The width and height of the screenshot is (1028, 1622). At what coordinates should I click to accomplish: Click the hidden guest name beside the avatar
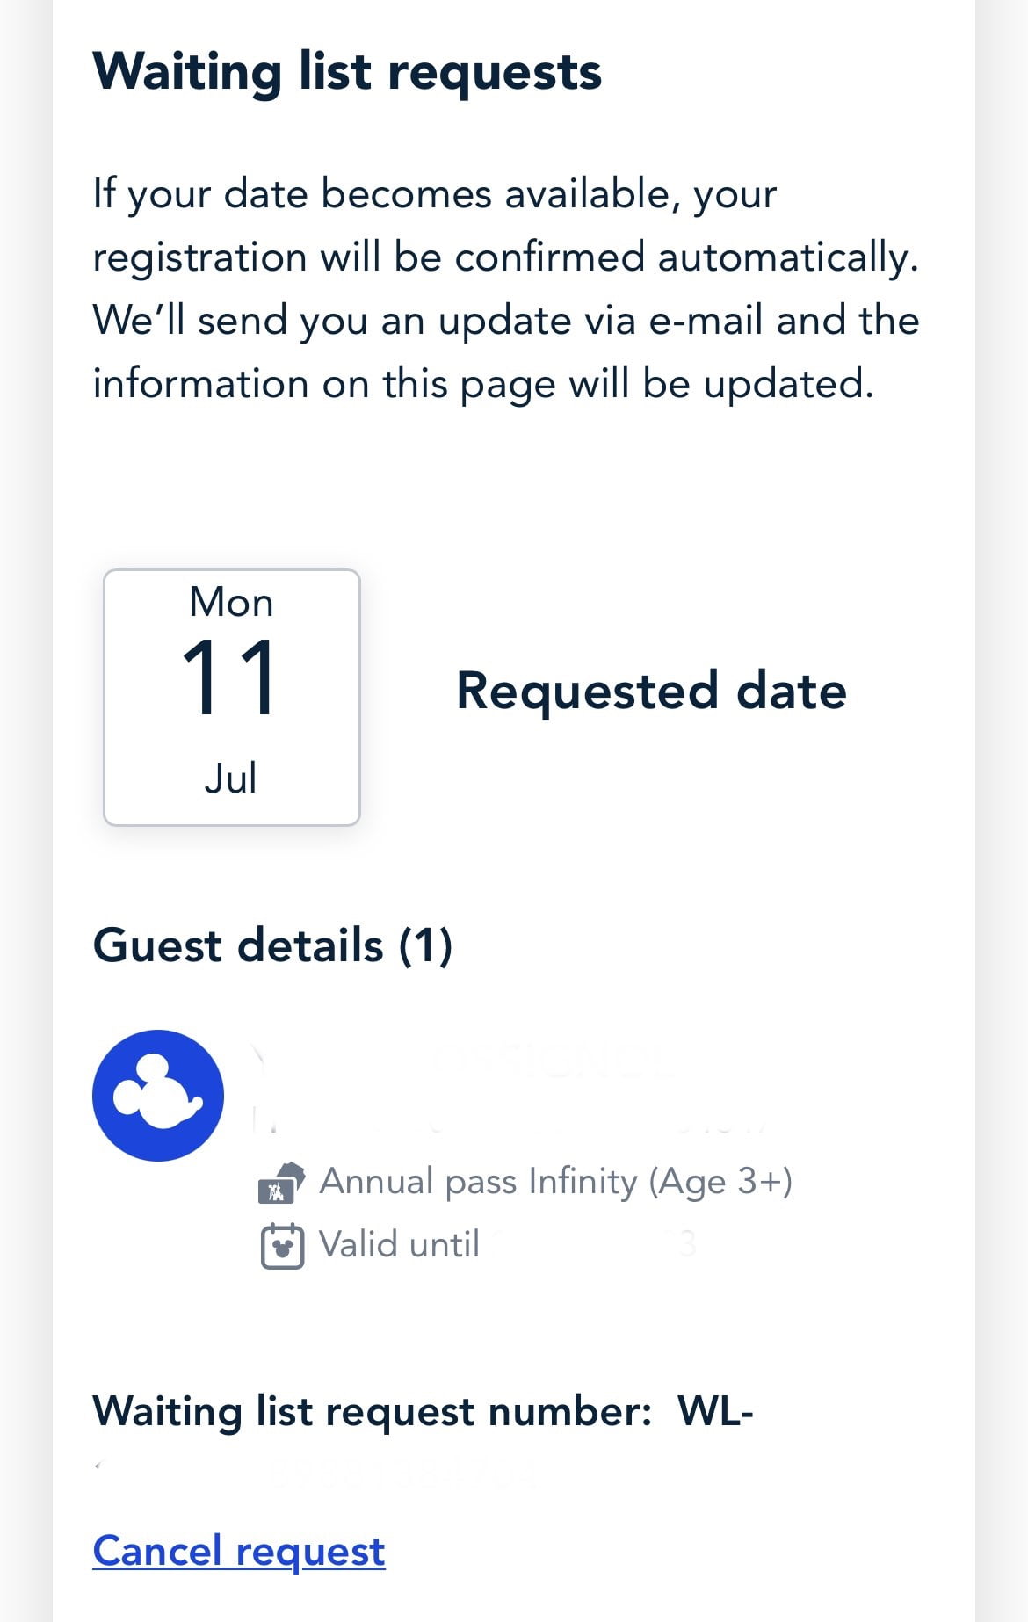(x=466, y=1065)
